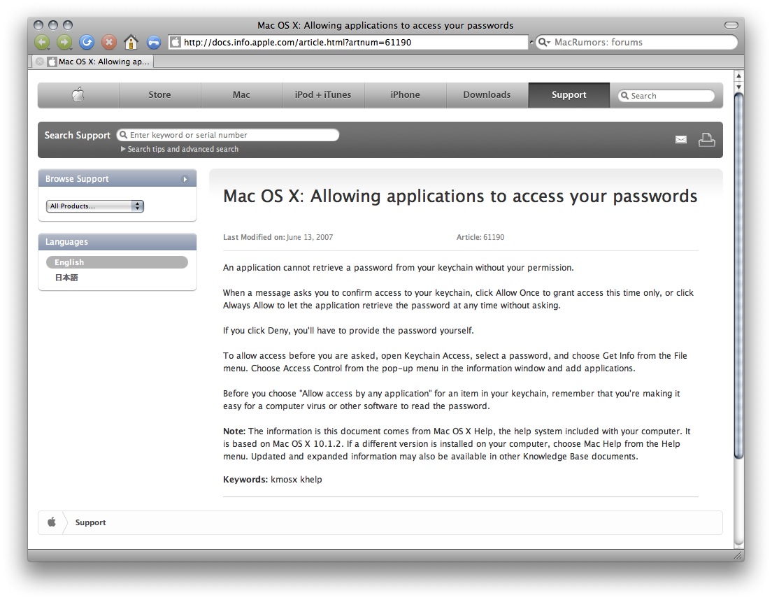Click the MacRumors: forums search field
Viewport: 772px width, 600px height.
click(636, 43)
